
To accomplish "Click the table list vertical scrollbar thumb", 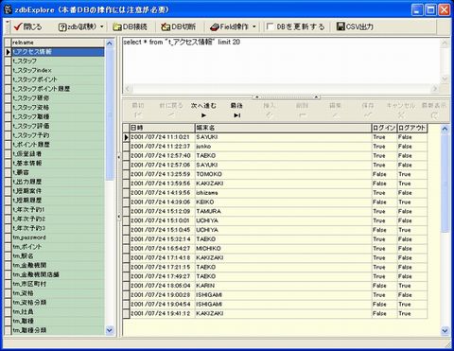I will [x=110, y=114].
